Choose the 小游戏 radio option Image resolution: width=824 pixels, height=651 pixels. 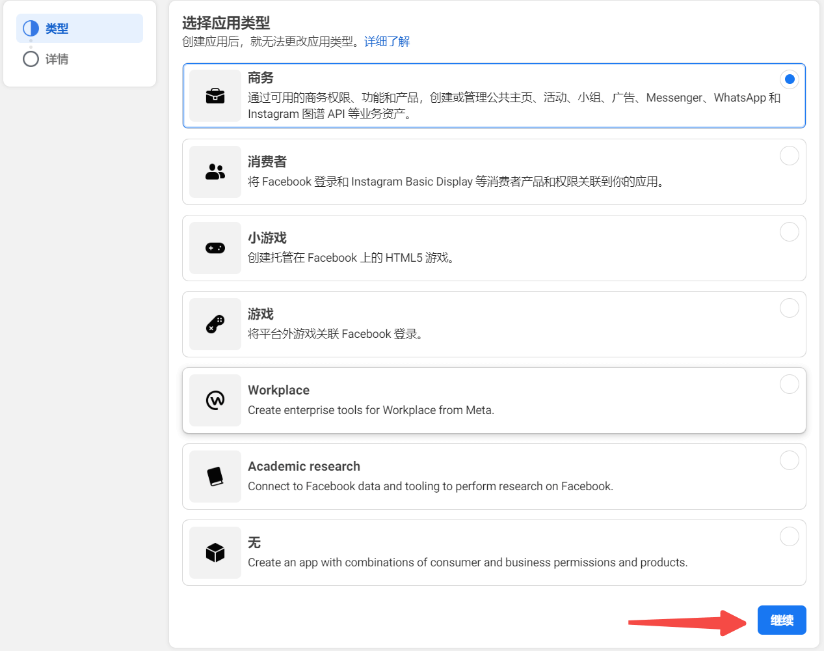(789, 232)
